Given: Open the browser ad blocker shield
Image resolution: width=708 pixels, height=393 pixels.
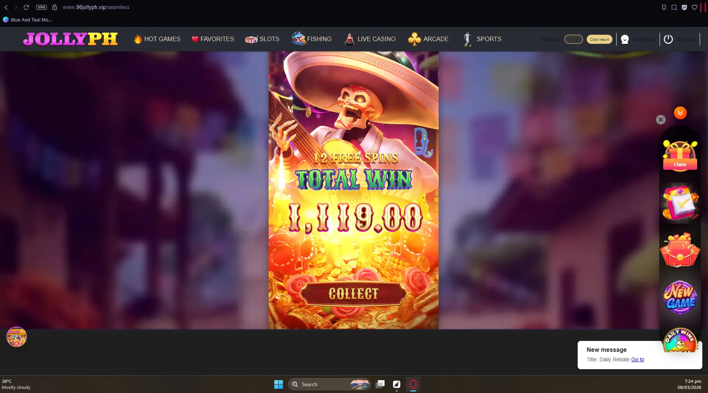Looking at the screenshot, I should [x=684, y=7].
